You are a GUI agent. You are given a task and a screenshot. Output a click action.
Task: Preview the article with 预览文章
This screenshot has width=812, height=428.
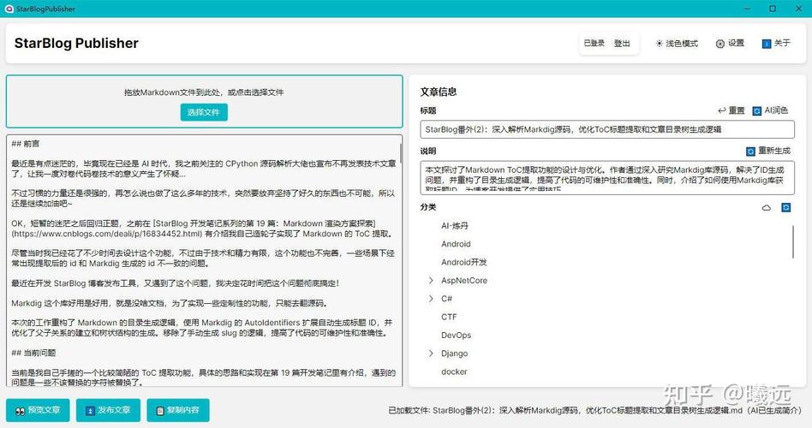coord(38,410)
